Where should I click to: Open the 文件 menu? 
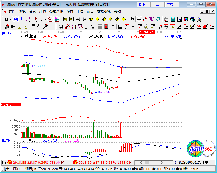[x=12, y=12]
